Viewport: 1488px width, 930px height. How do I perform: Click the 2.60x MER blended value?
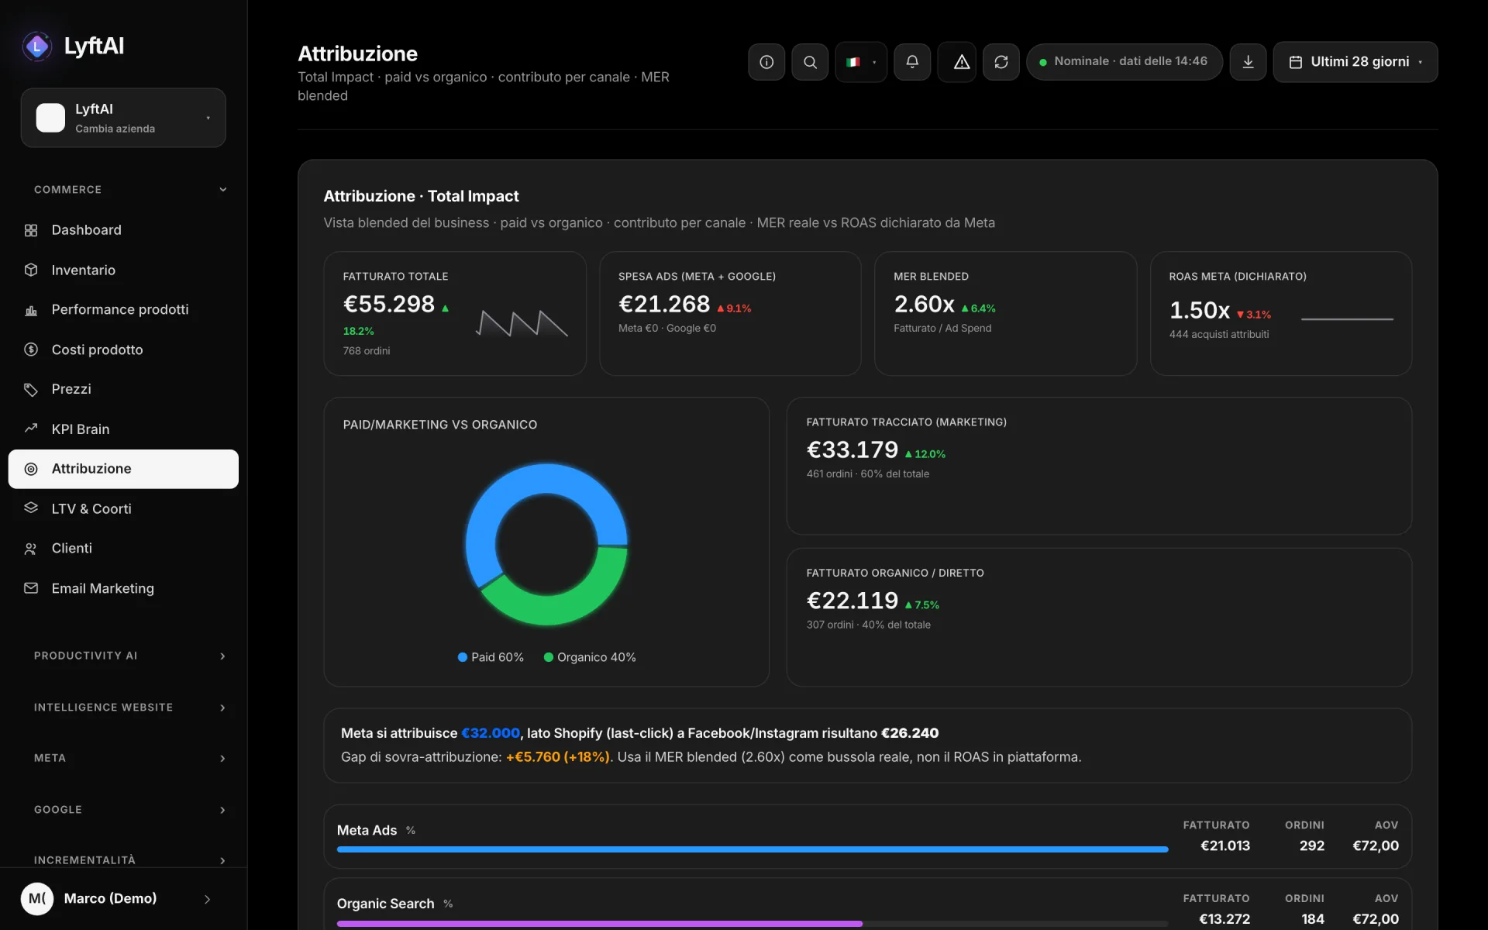(x=924, y=305)
